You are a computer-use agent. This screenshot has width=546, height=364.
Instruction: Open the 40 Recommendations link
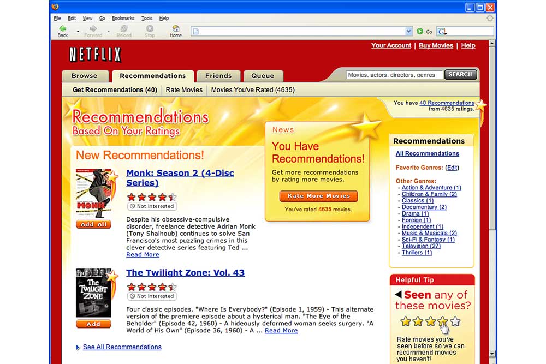point(447,103)
